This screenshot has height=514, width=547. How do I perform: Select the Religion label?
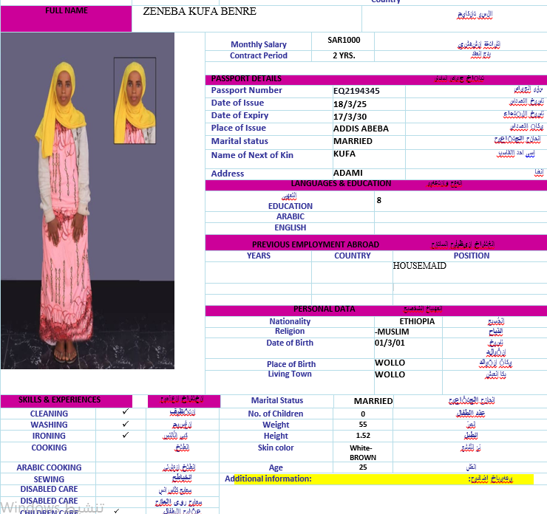pos(290,331)
